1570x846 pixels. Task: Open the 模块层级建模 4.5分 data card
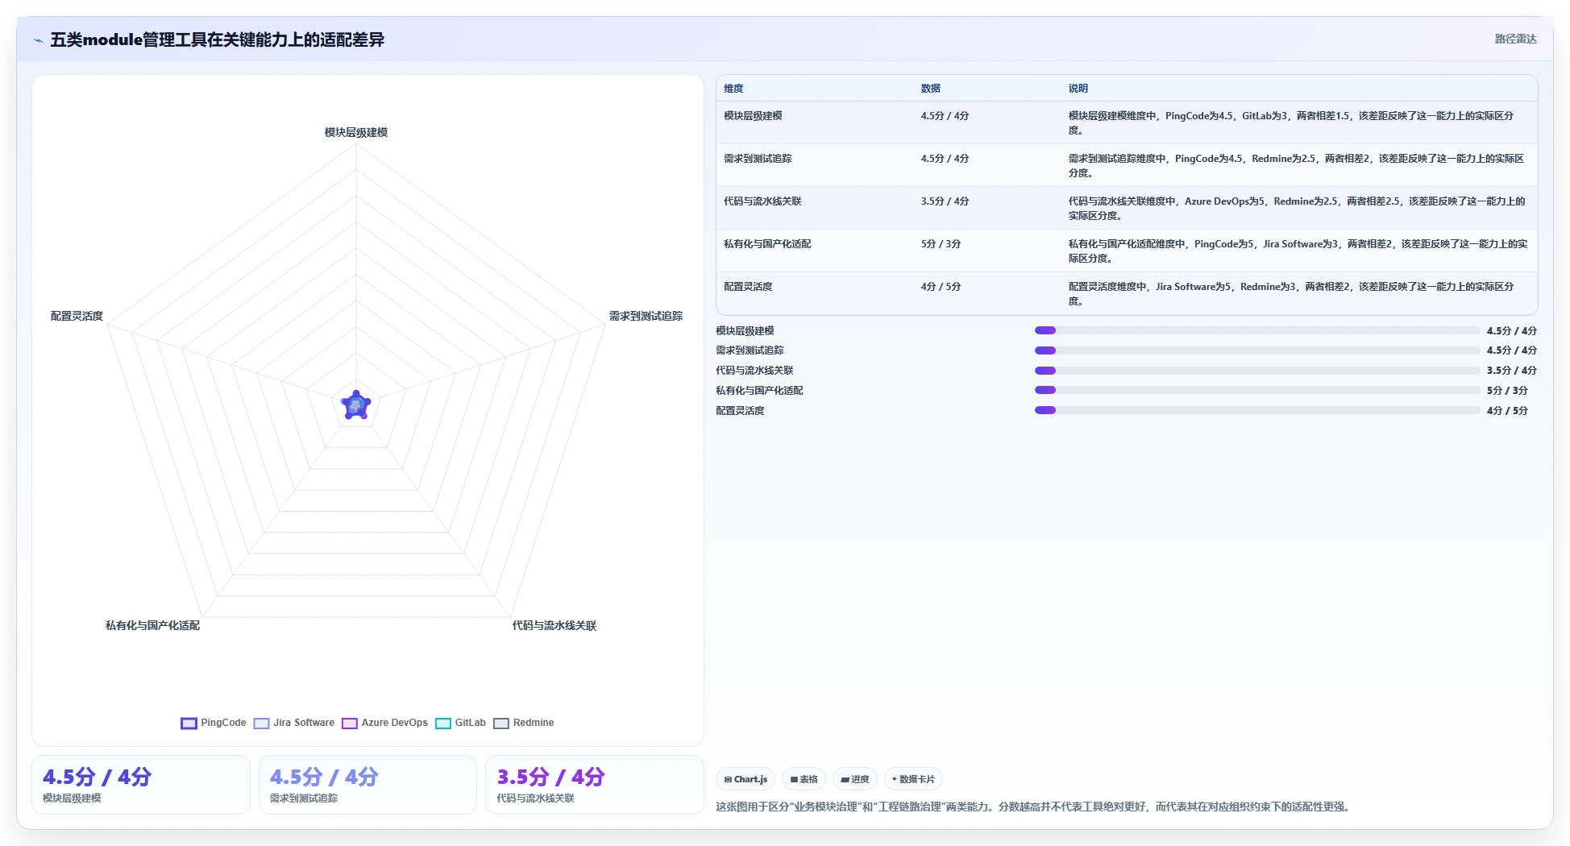point(141,785)
